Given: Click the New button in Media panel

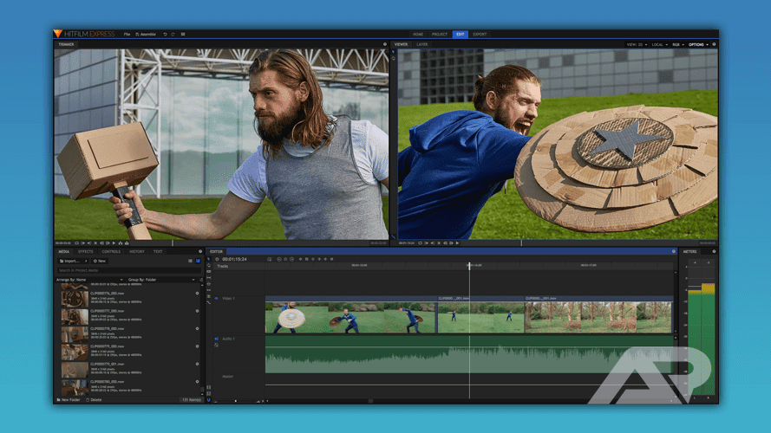Looking at the screenshot, I should [x=100, y=262].
